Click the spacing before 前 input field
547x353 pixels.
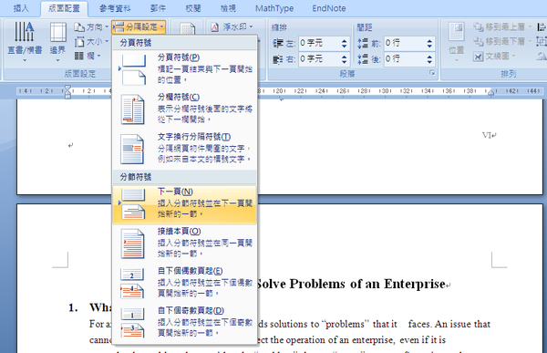(x=405, y=43)
